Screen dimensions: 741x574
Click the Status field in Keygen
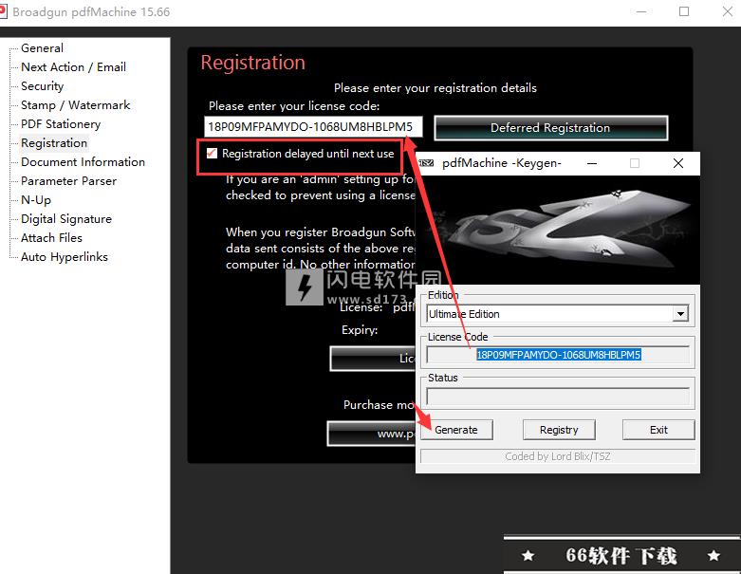pos(558,396)
